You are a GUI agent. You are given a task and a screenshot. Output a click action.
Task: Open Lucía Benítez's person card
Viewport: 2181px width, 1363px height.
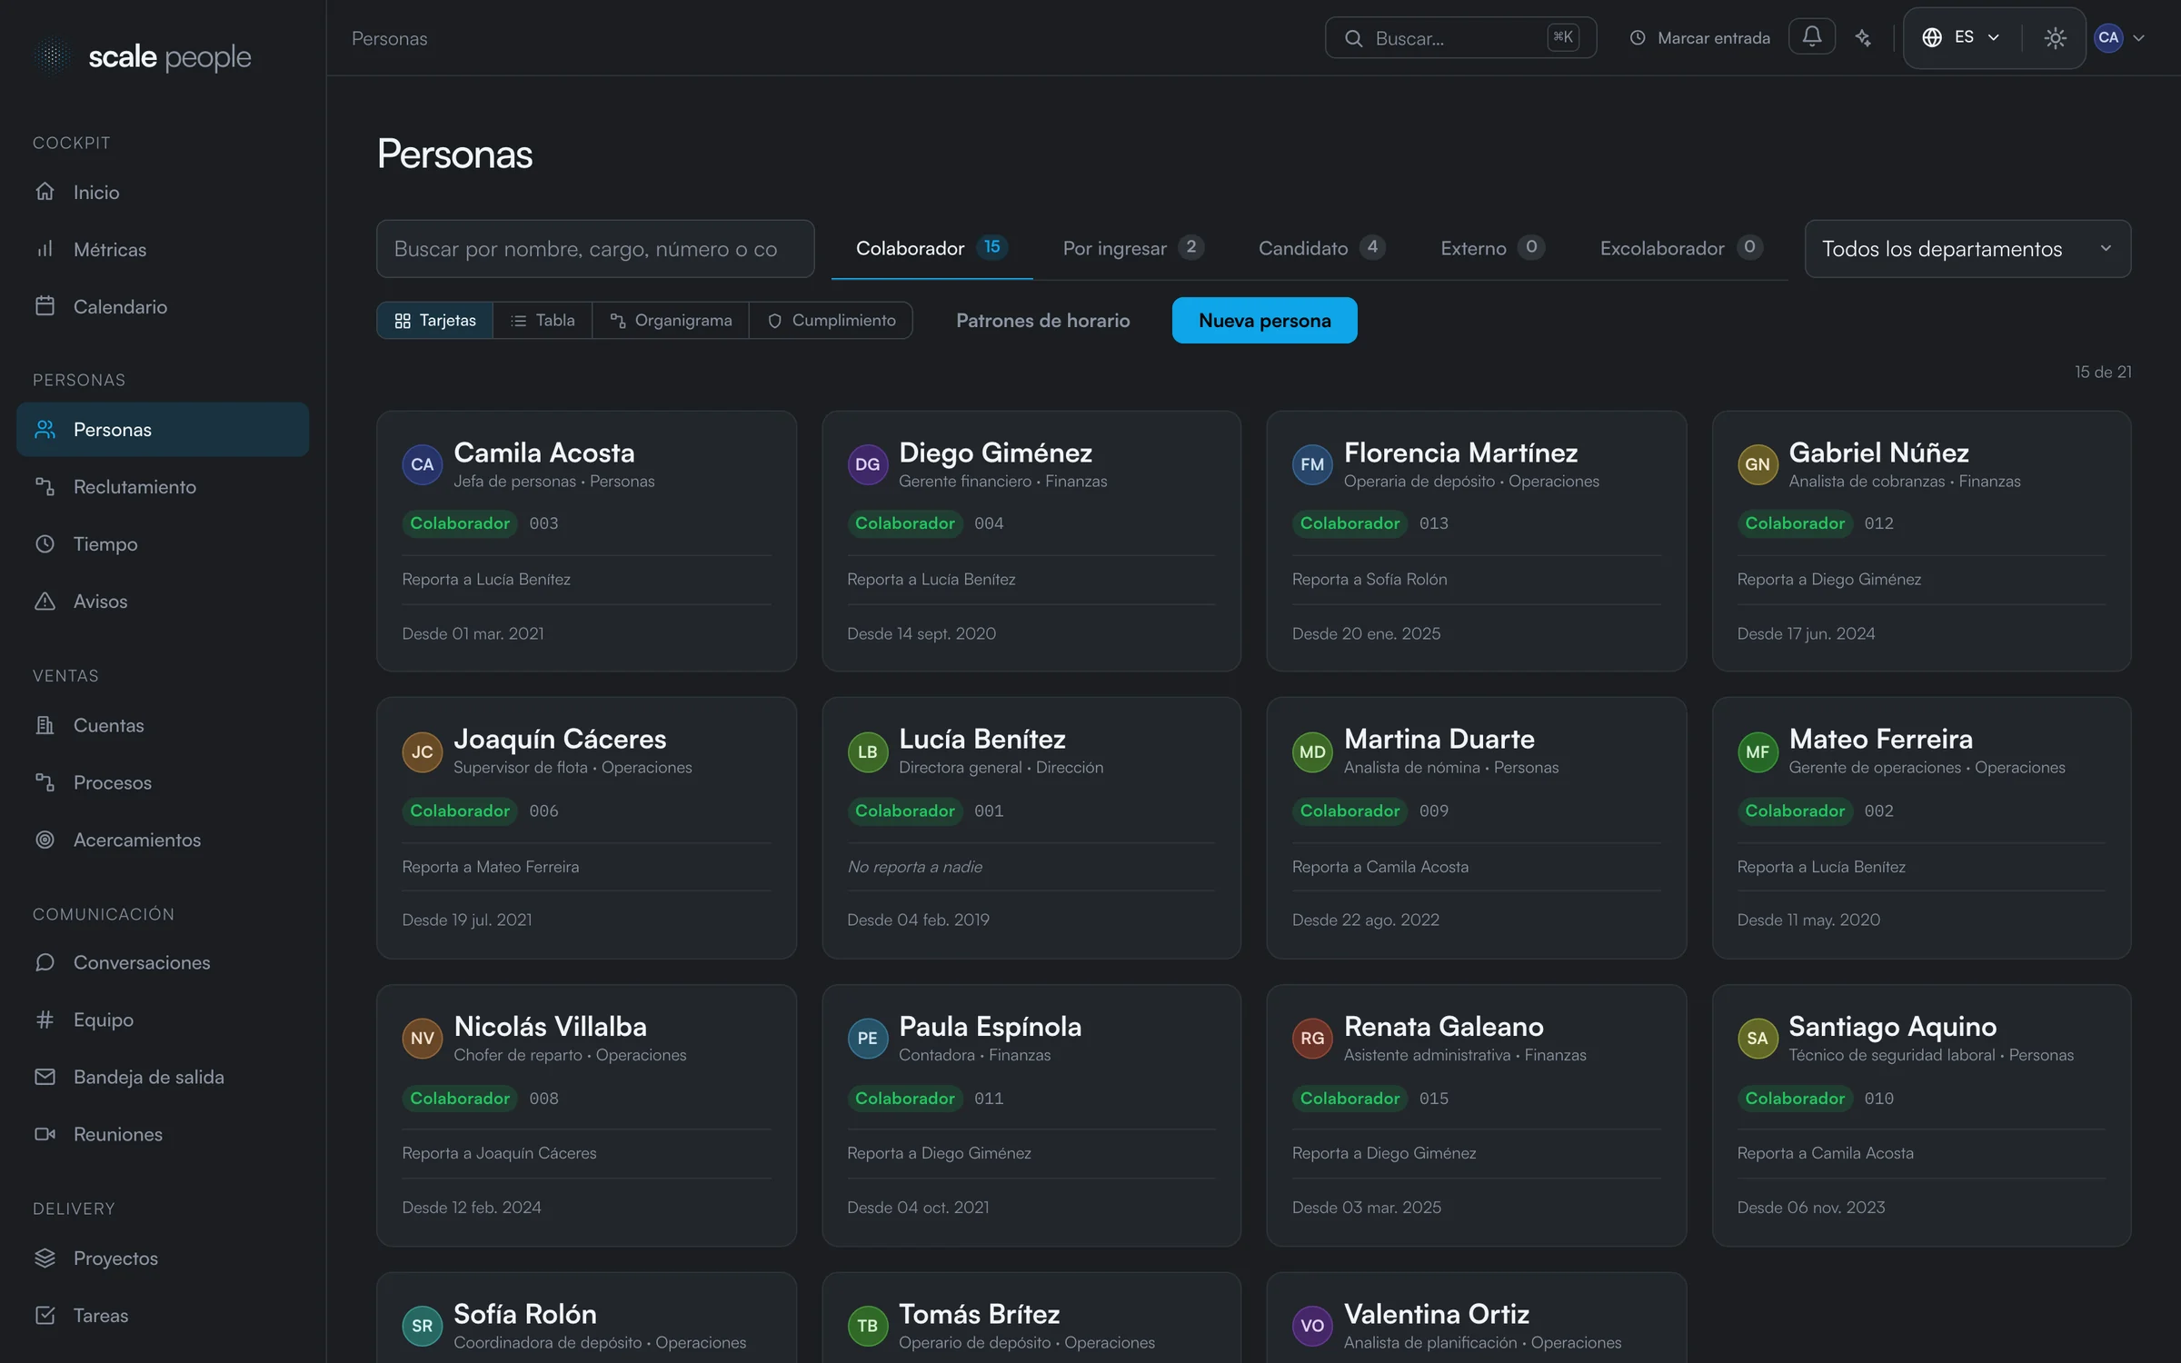click(1031, 828)
